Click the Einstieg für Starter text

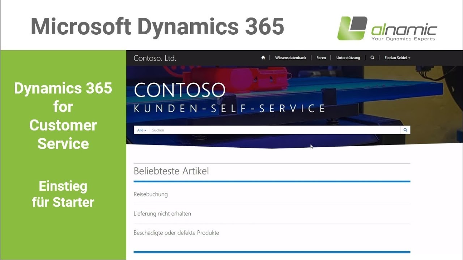tap(63, 194)
